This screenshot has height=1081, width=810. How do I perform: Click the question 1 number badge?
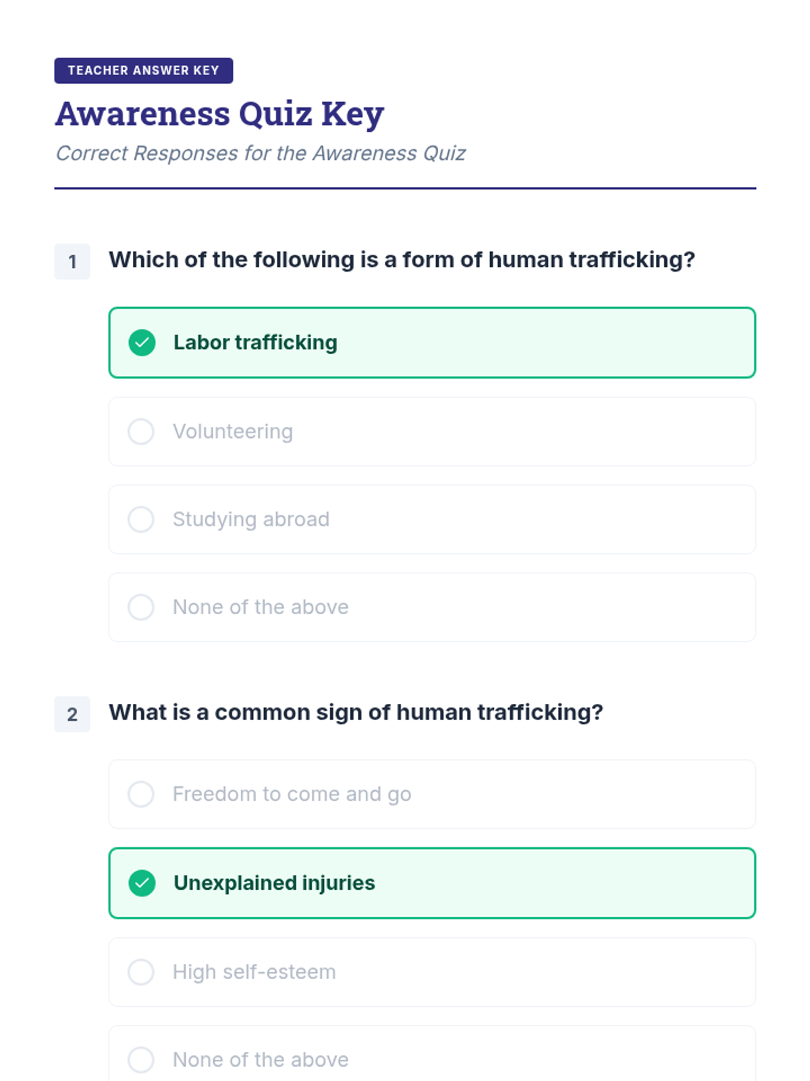click(x=72, y=261)
